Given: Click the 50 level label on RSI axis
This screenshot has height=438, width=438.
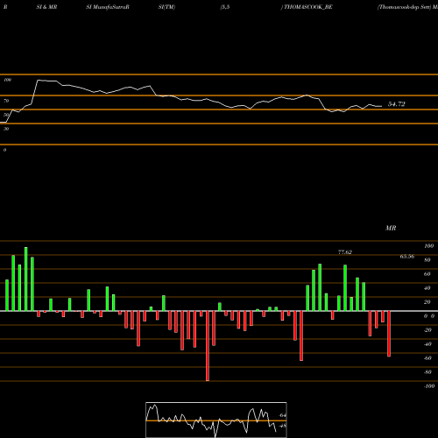Looking at the screenshot, I should [x=6, y=115].
